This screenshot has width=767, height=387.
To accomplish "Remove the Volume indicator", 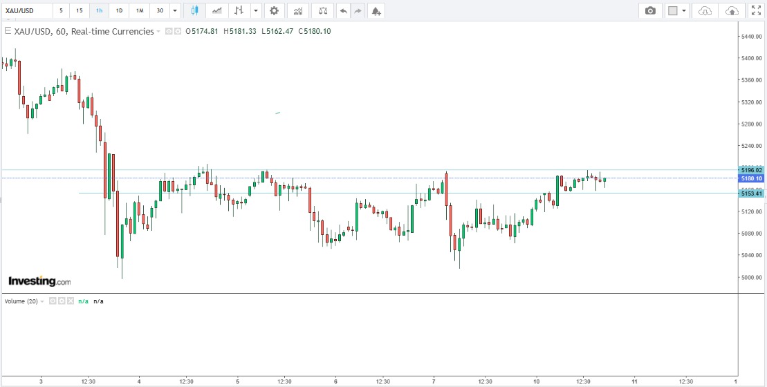I will pos(71,301).
